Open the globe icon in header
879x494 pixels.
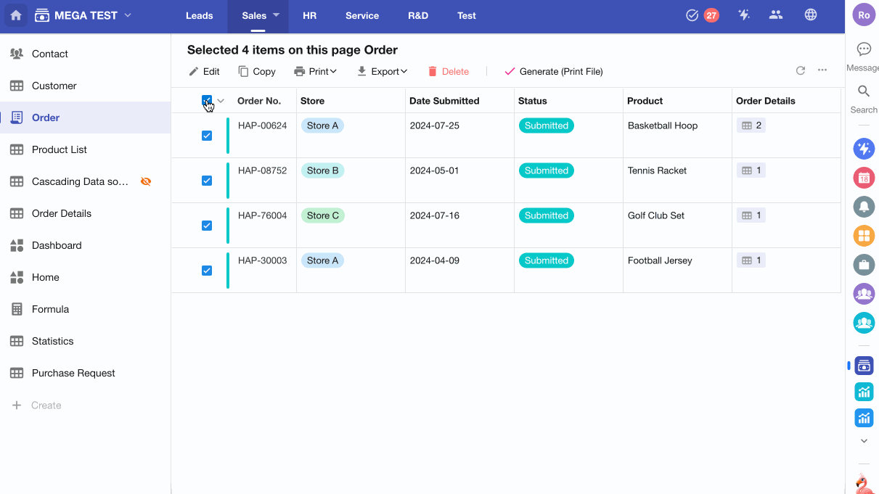click(811, 15)
